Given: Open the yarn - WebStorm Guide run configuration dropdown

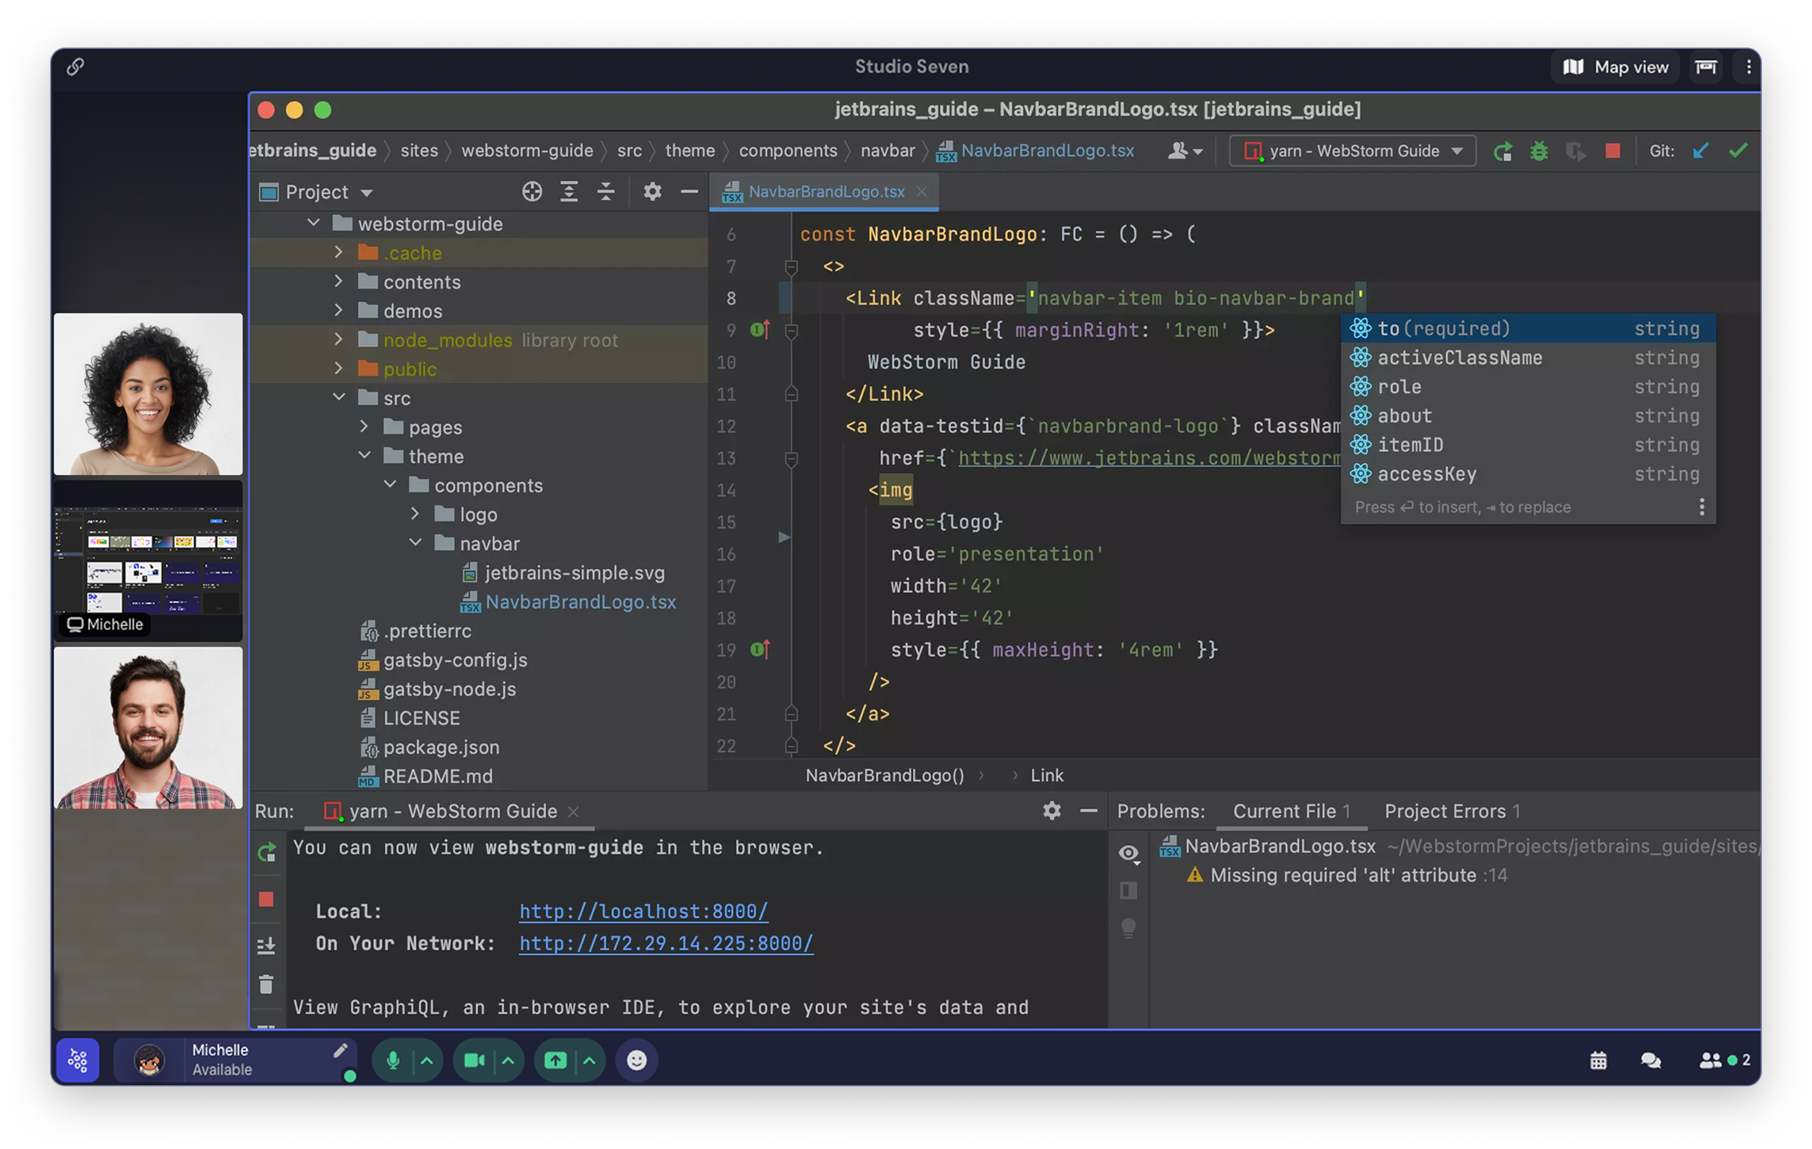Looking at the screenshot, I should tap(1352, 151).
